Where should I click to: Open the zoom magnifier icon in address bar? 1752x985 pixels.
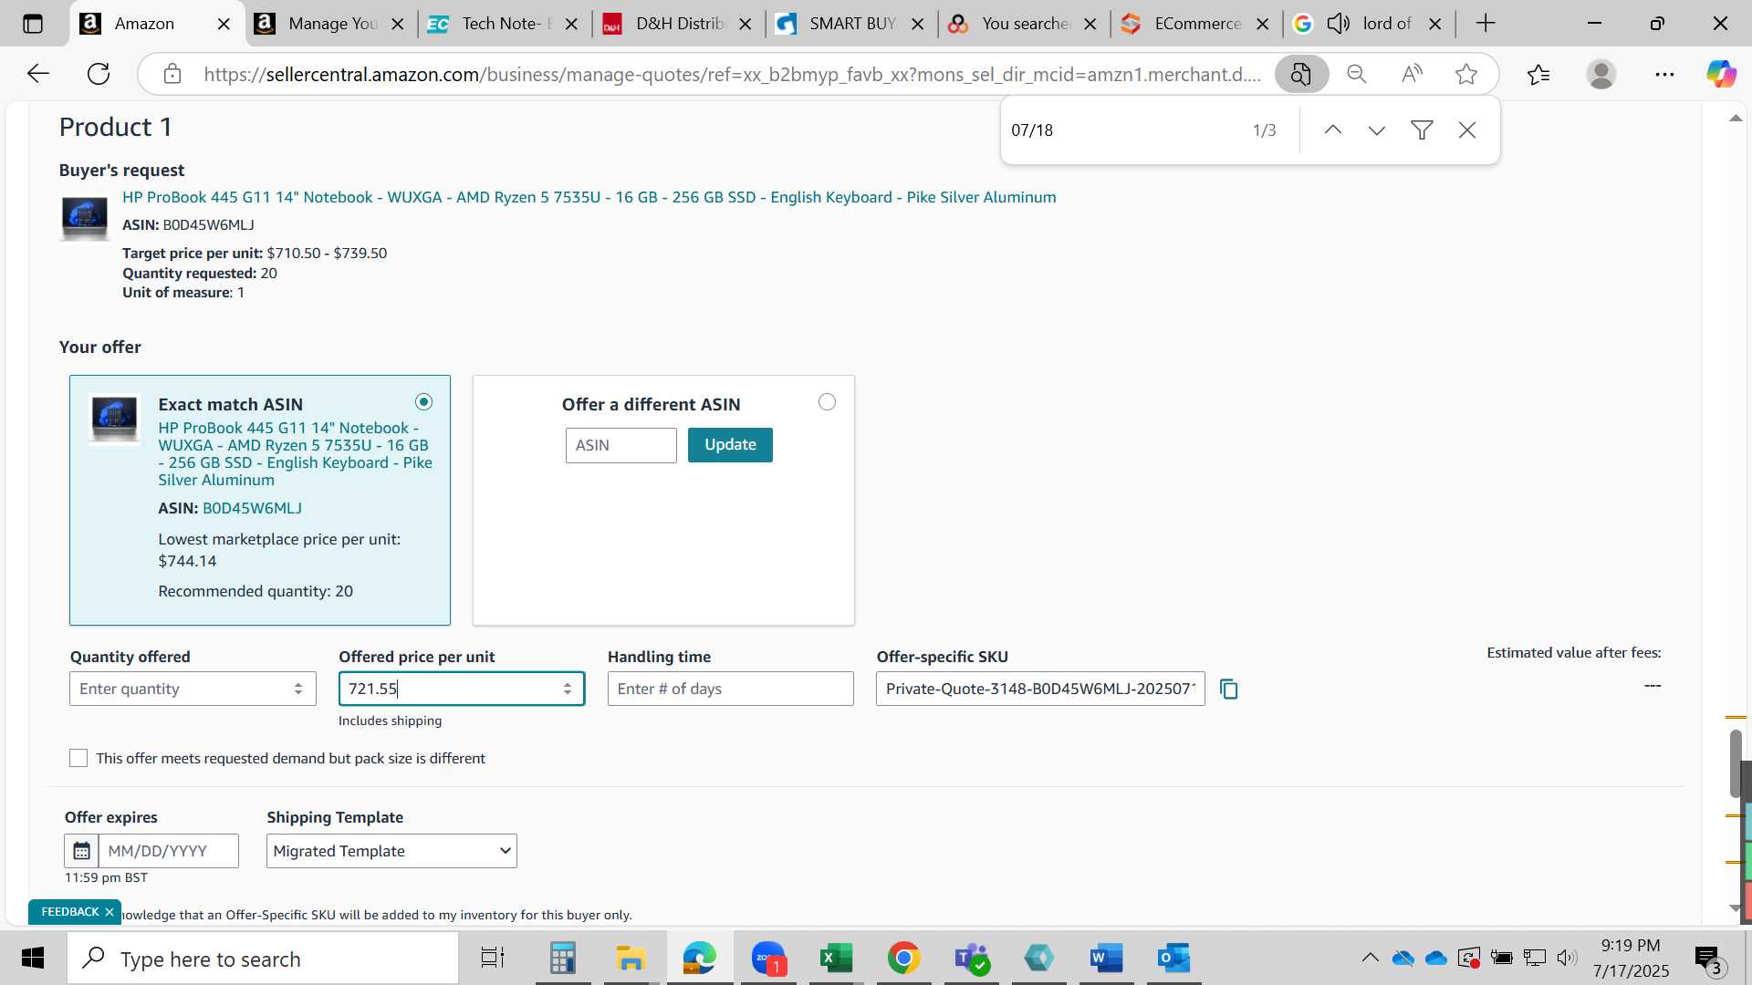[x=1357, y=74]
